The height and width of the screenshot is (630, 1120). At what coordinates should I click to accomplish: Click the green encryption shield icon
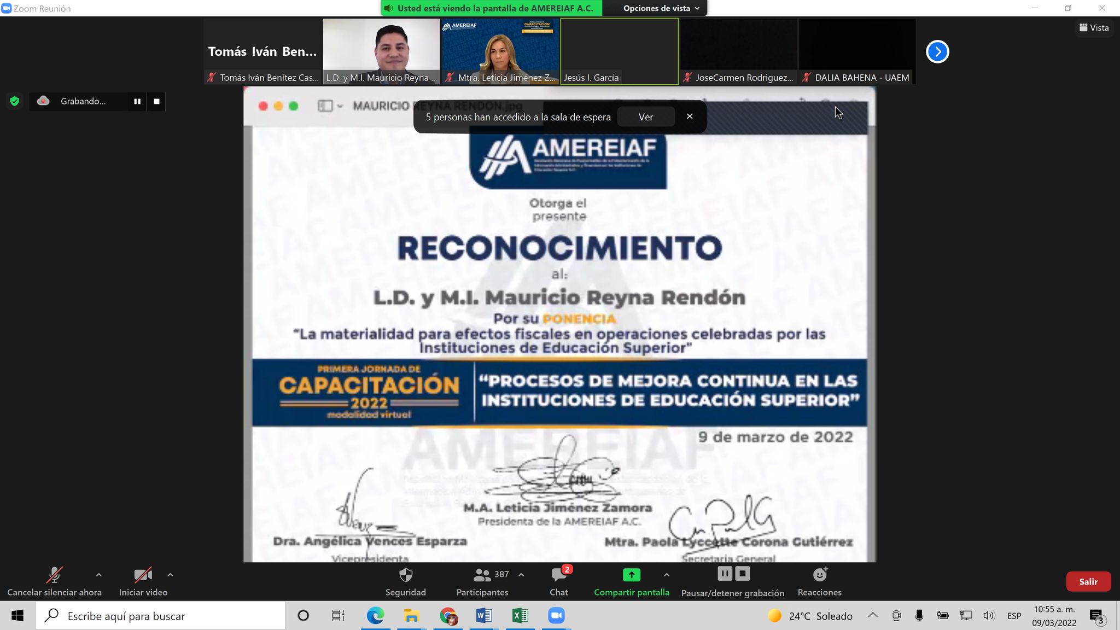15,101
